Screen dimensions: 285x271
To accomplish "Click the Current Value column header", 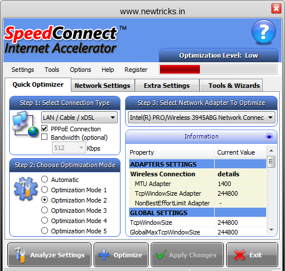I will (240, 152).
